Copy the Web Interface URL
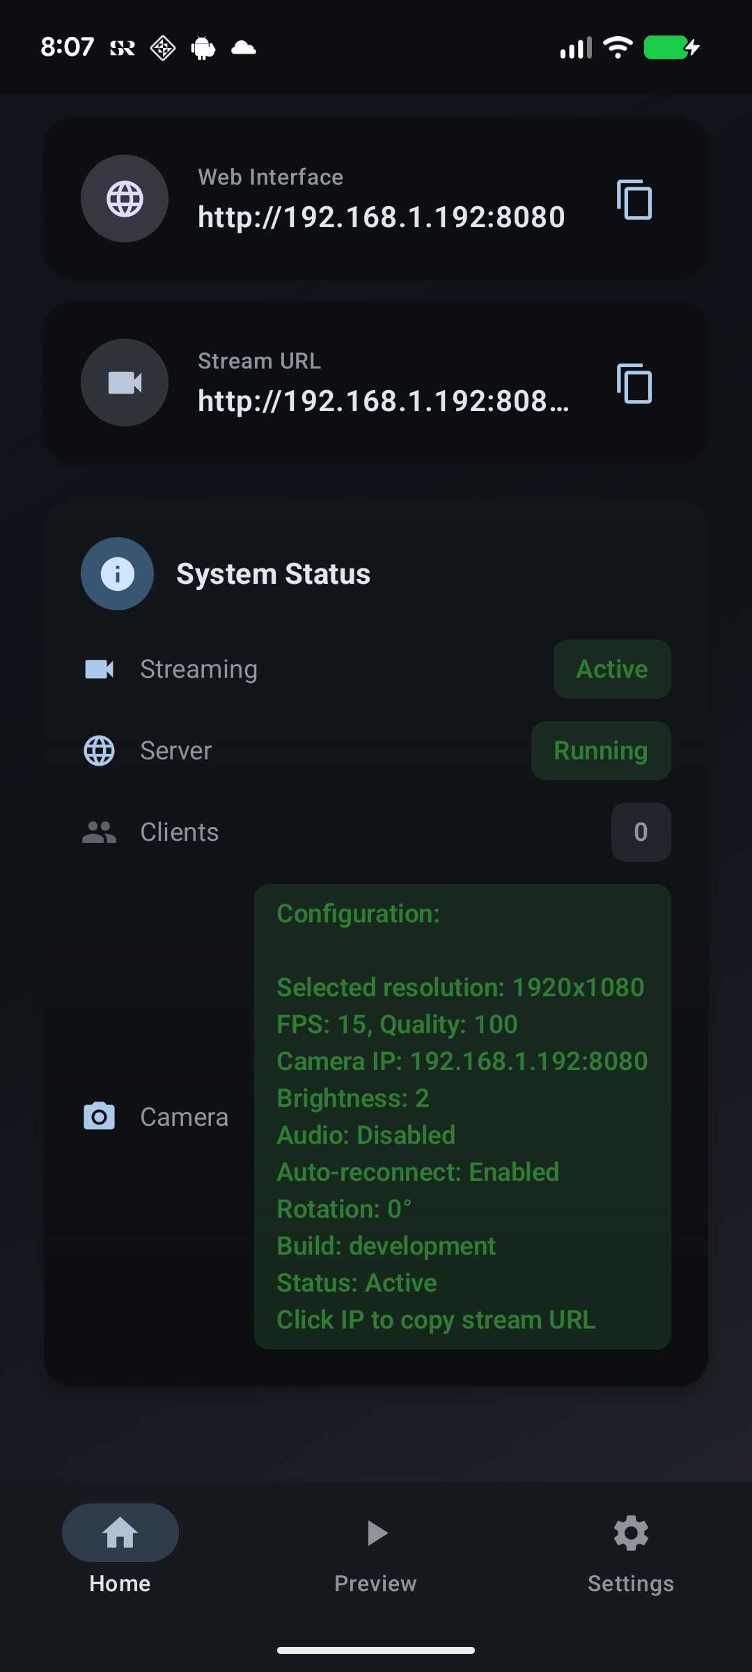 pos(634,200)
